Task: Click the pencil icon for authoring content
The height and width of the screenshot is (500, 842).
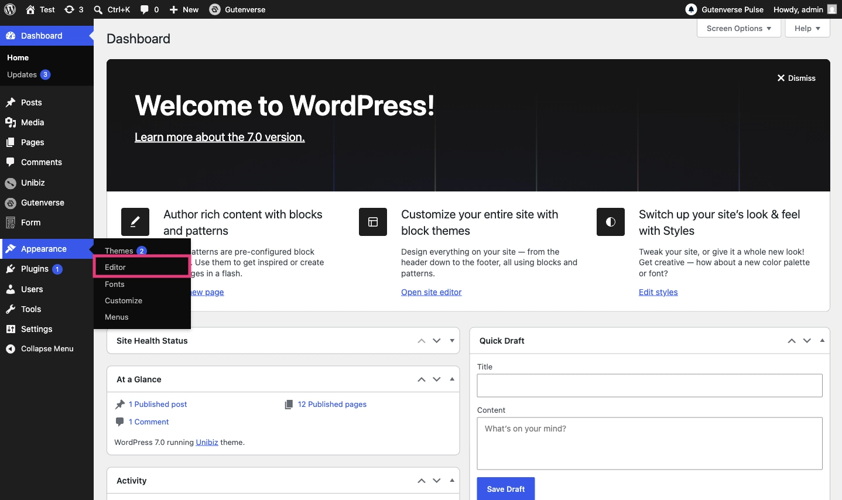Action: tap(135, 222)
